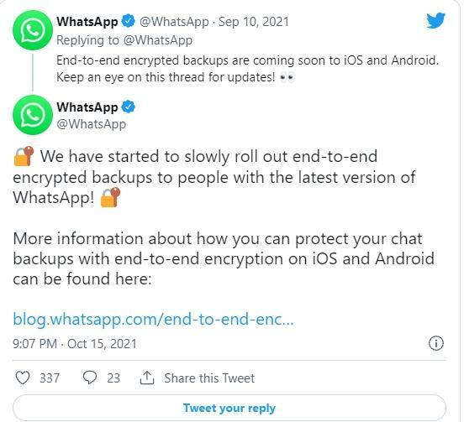Open the @WhatsApp handle under the main tweet name

(91, 124)
